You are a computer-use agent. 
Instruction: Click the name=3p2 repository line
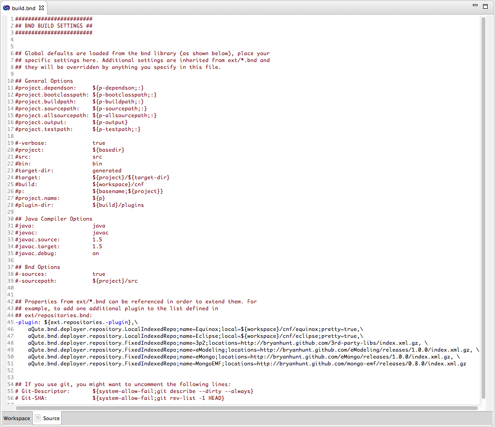click(228, 343)
